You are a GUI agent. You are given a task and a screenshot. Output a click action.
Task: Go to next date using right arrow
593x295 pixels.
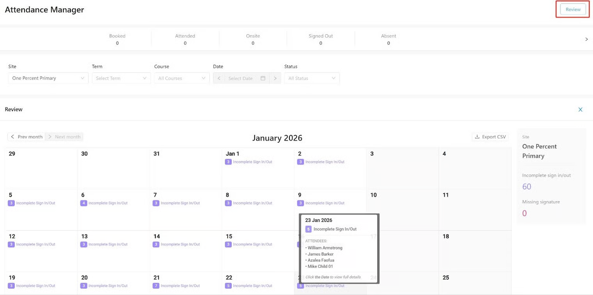click(x=275, y=78)
